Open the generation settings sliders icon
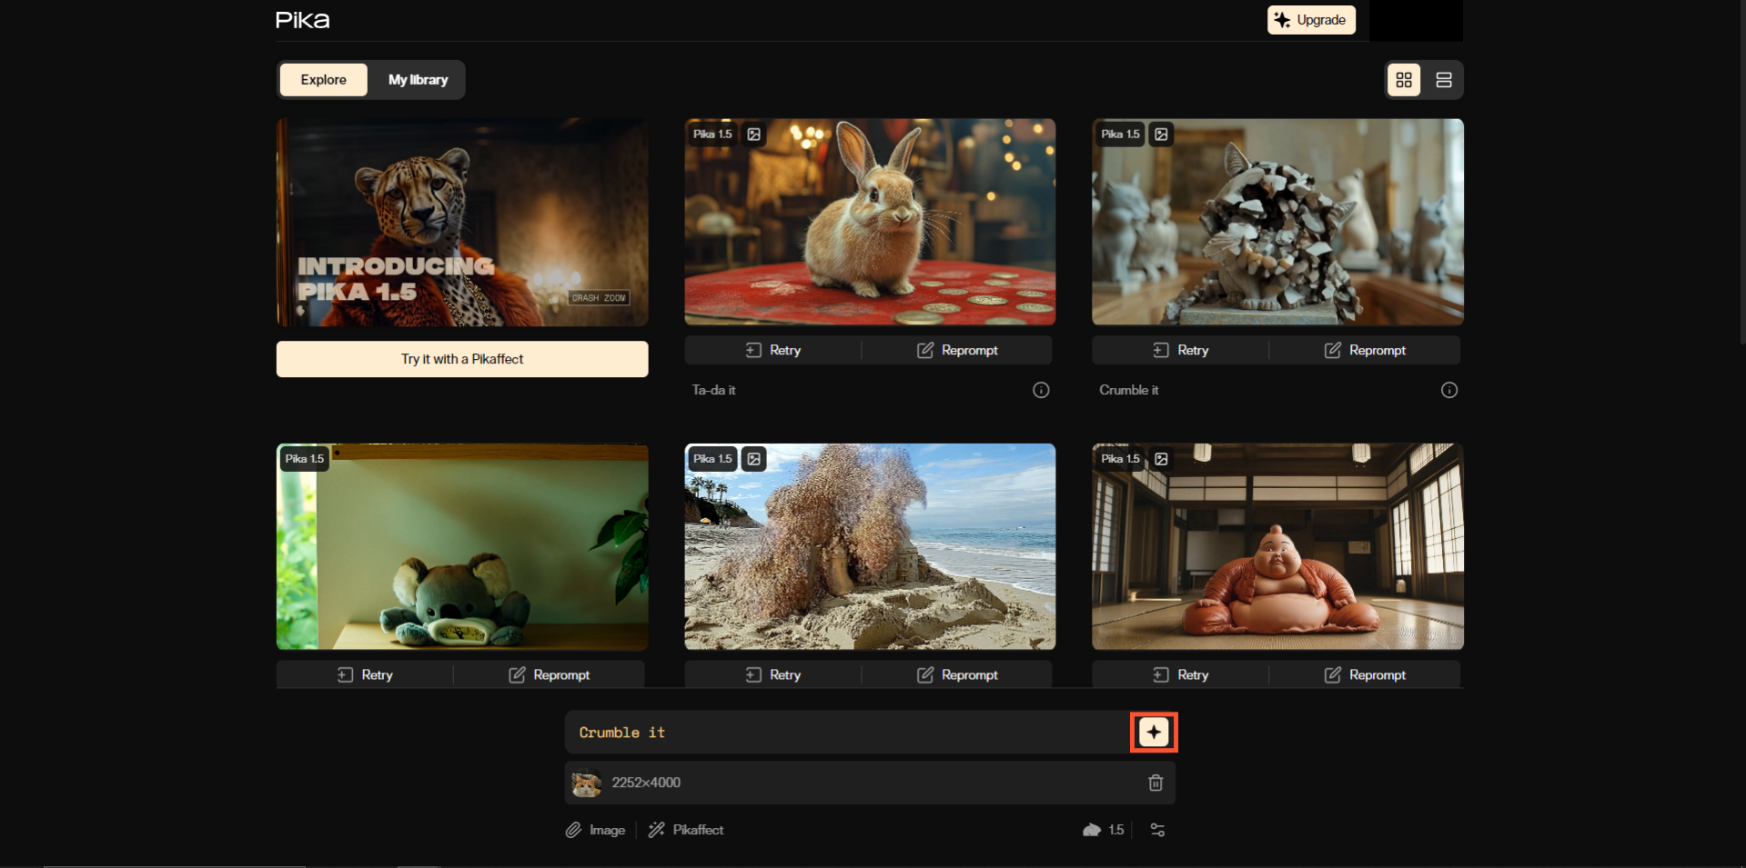Viewport: 1746px width, 868px height. (1157, 830)
